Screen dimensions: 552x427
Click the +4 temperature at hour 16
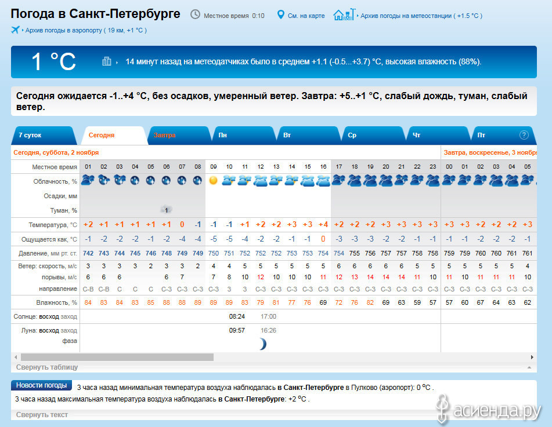coord(323,225)
